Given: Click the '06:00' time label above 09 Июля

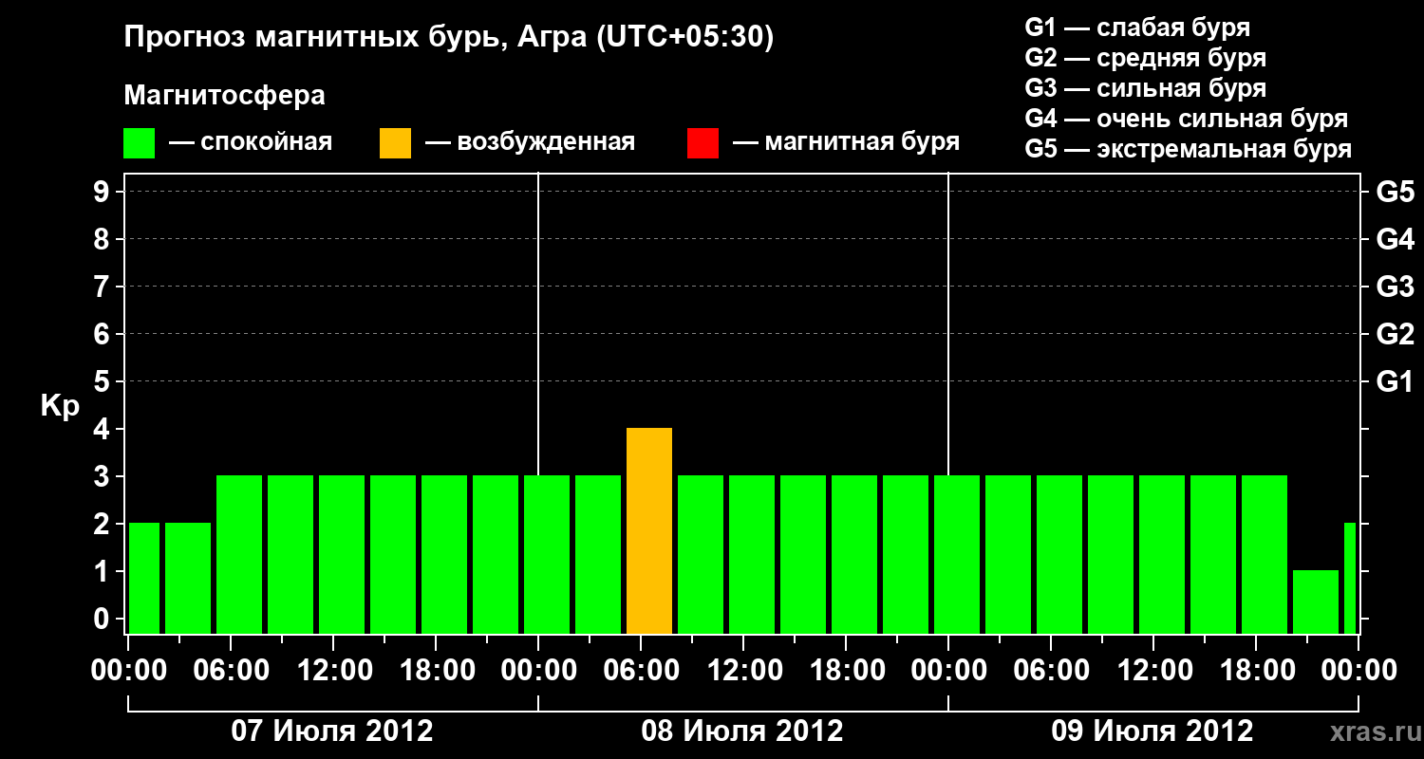Looking at the screenshot, I should (1052, 671).
